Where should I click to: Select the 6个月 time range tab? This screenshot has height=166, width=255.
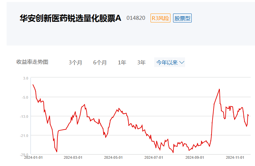100,62
